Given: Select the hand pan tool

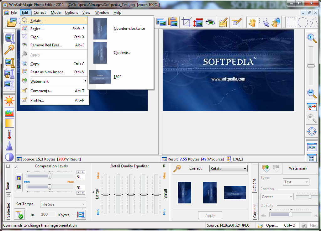Looking at the screenshot, I should (252, 22).
